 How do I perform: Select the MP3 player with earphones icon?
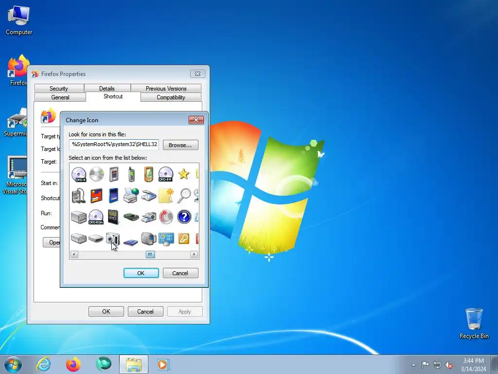78,196
